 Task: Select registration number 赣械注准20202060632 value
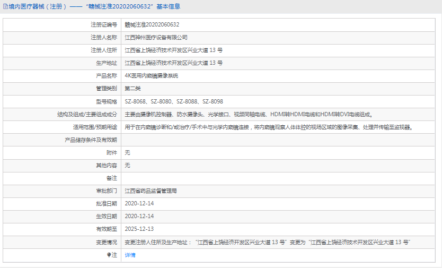click(152, 24)
